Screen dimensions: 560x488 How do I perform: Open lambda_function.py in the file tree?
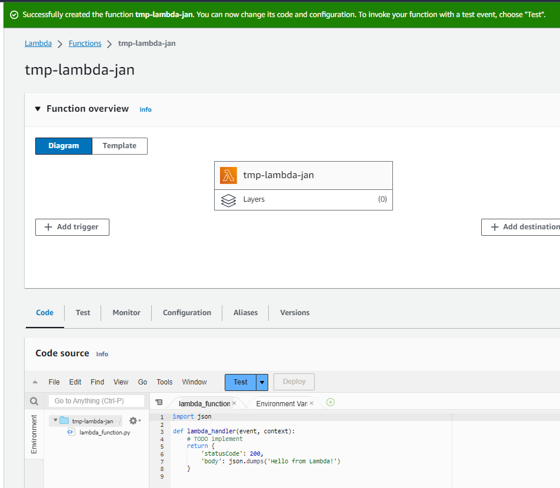pyautogui.click(x=105, y=432)
